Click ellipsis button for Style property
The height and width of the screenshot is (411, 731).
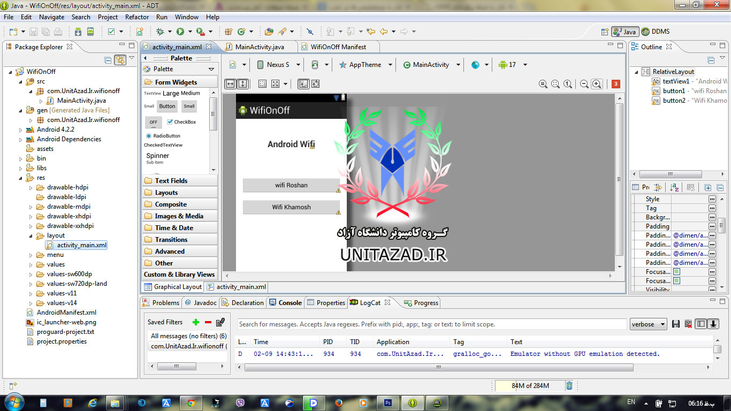pos(712,199)
